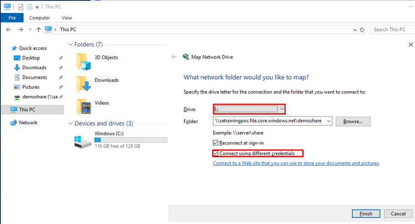This screenshot has height=224, width=415.
Task: Open Network in the navigation pane
Action: (x=28, y=122)
